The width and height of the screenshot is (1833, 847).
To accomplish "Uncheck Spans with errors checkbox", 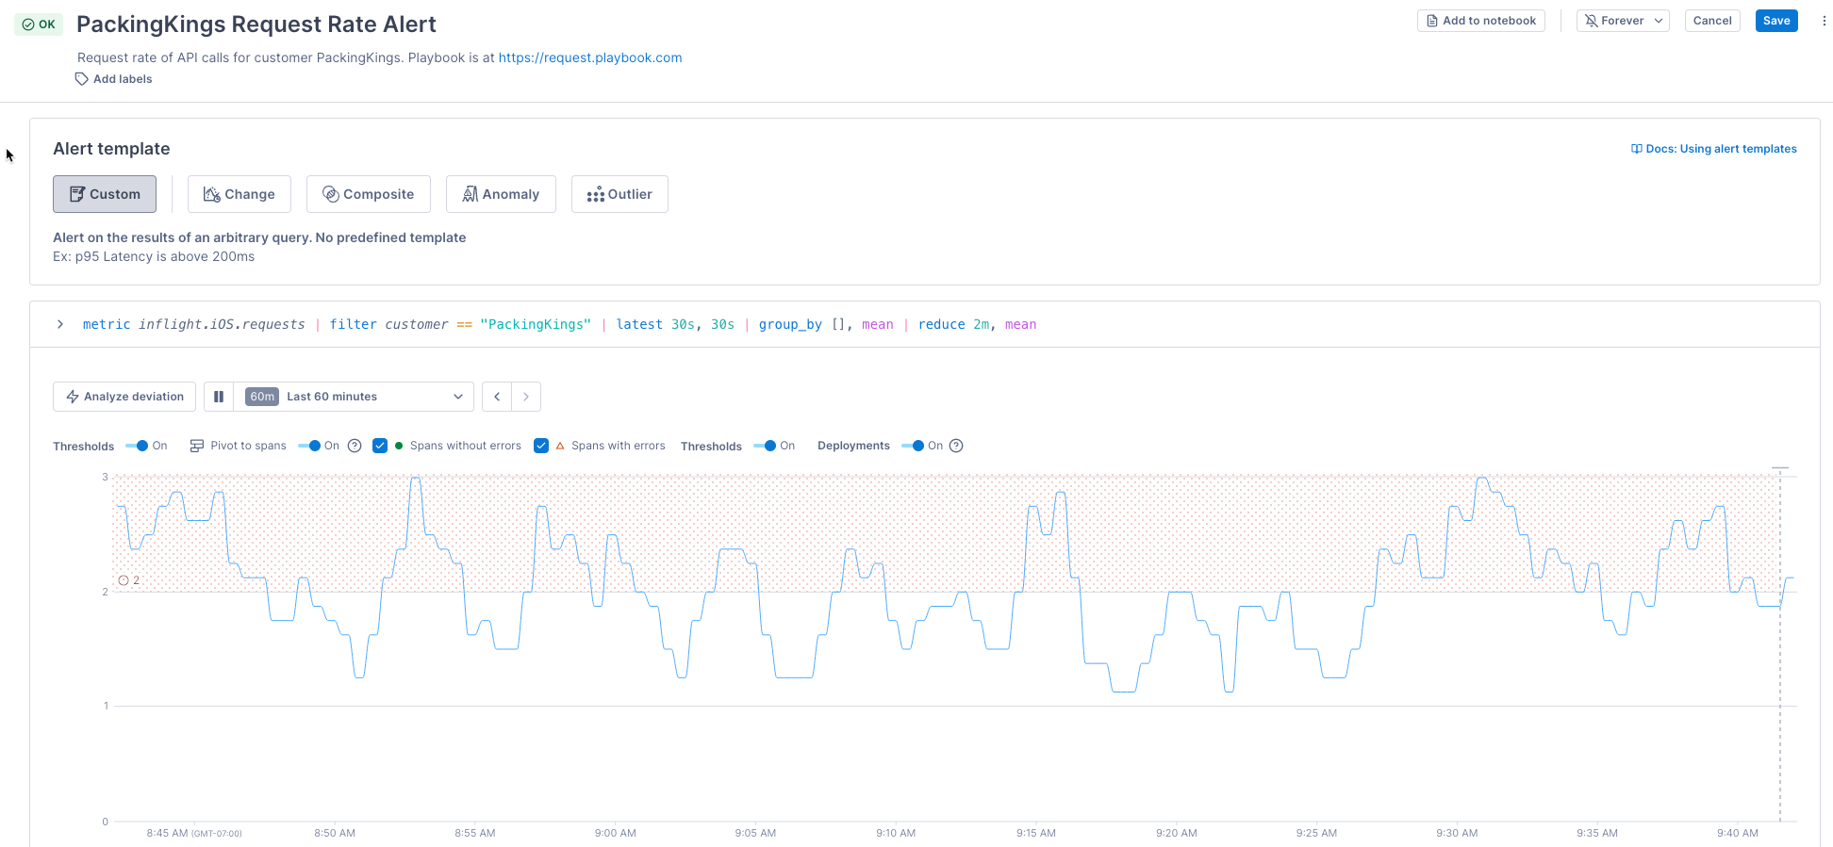I will tap(541, 446).
